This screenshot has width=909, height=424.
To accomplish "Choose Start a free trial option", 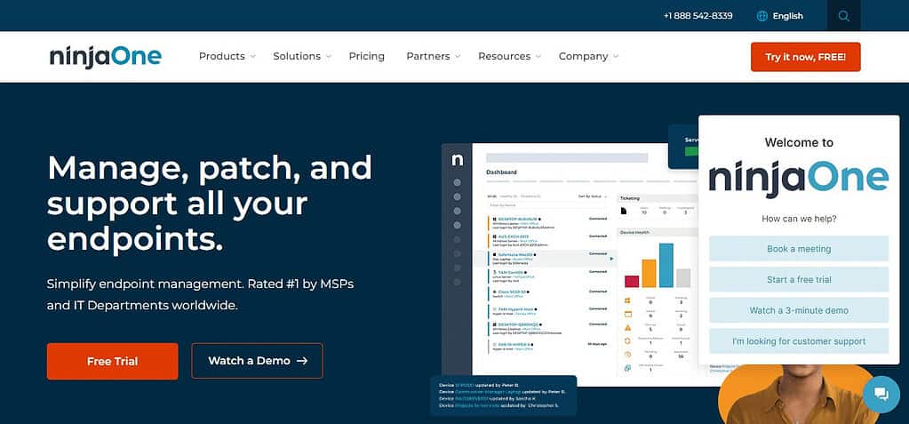I will pyautogui.click(x=798, y=280).
